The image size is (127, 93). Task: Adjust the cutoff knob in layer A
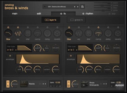click(37, 48)
